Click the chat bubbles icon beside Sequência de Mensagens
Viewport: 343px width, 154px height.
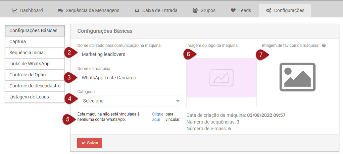60,10
